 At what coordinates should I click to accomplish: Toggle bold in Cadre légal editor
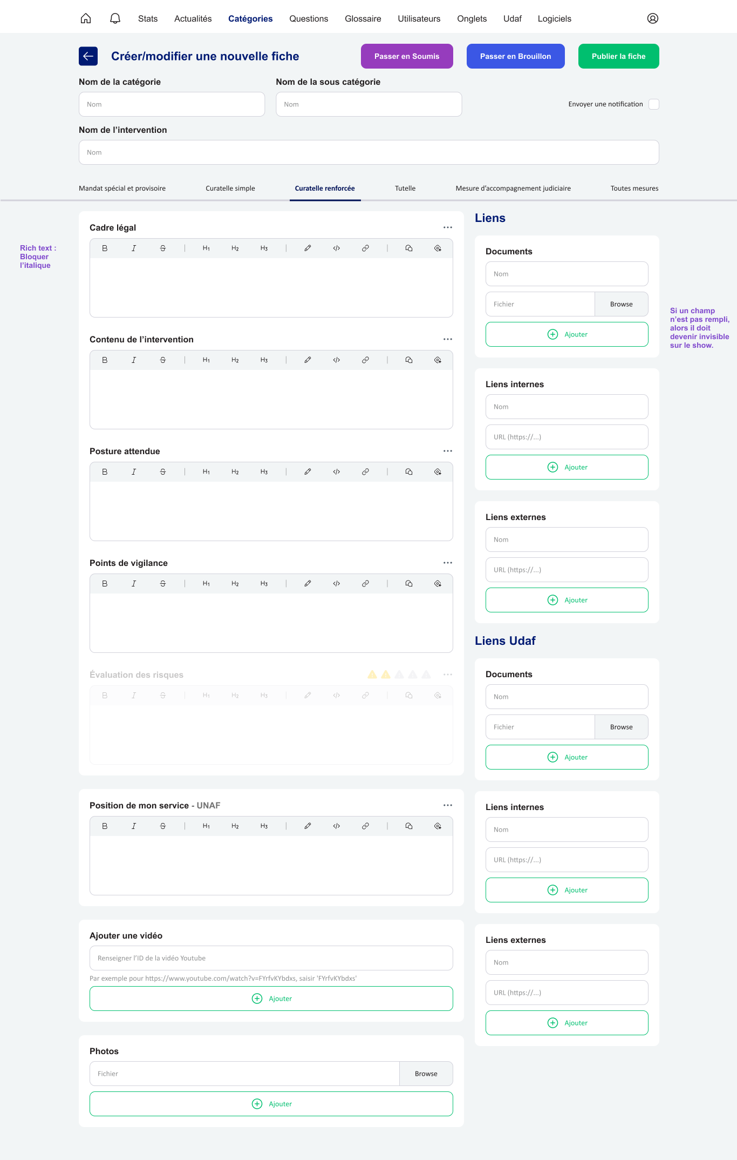click(x=105, y=248)
